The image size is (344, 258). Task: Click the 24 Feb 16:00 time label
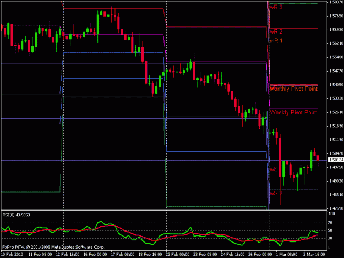click(x=233, y=255)
